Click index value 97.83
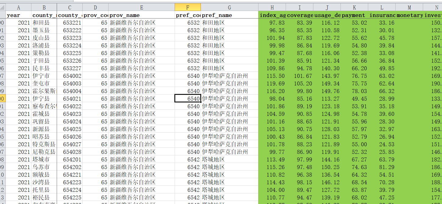 (272, 22)
